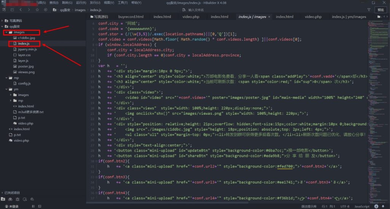Image resolution: width=390 pixels, height=209 pixels.
Task: Collapse the mp folder containing config.js
Action: [x=6, y=78]
